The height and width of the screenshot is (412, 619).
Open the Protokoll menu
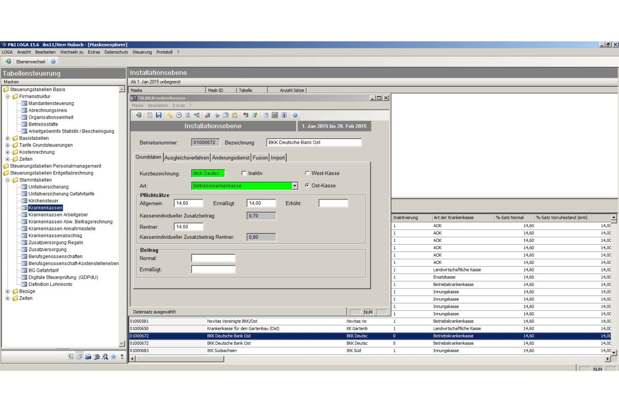coord(164,52)
